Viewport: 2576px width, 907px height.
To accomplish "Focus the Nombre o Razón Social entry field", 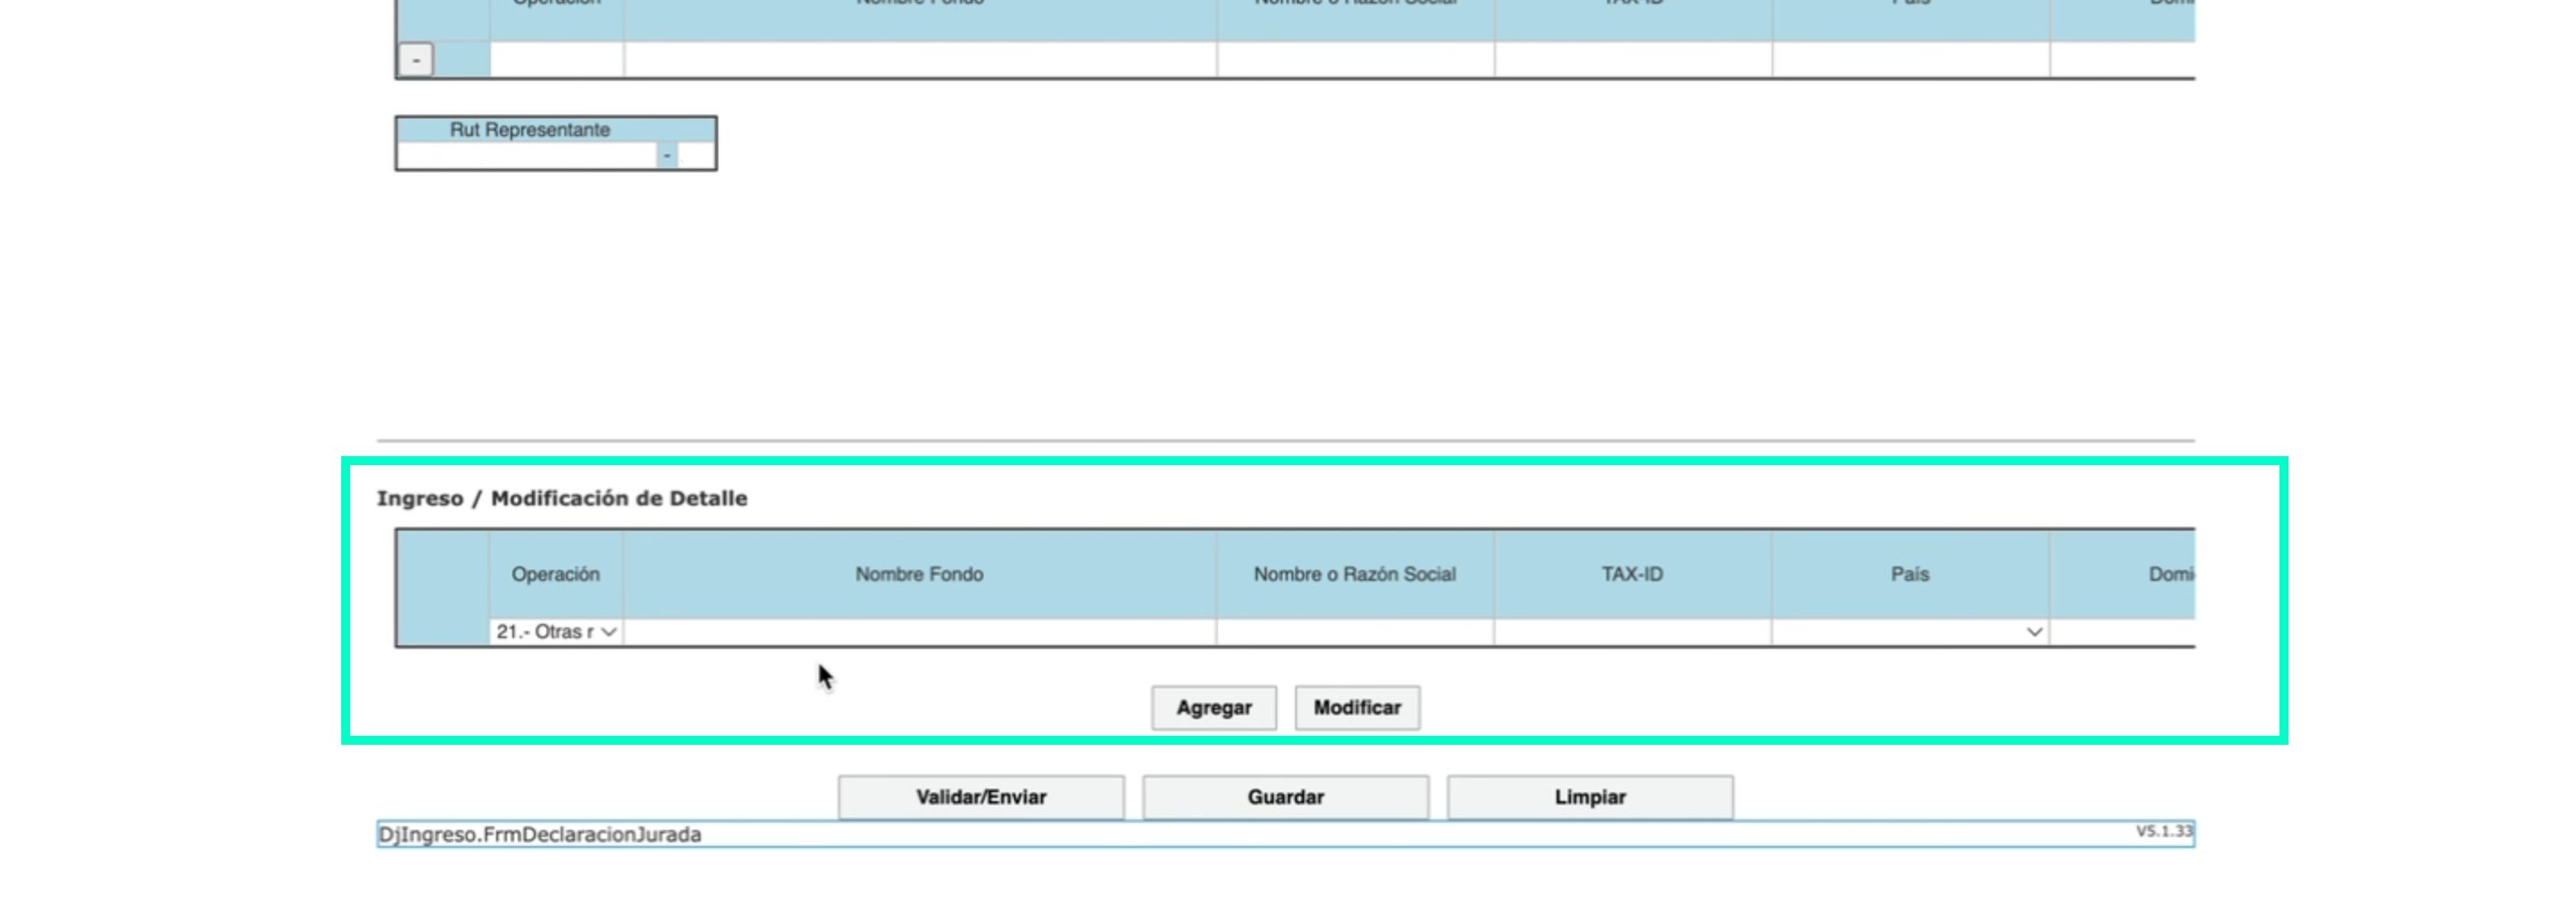I will click(1355, 632).
